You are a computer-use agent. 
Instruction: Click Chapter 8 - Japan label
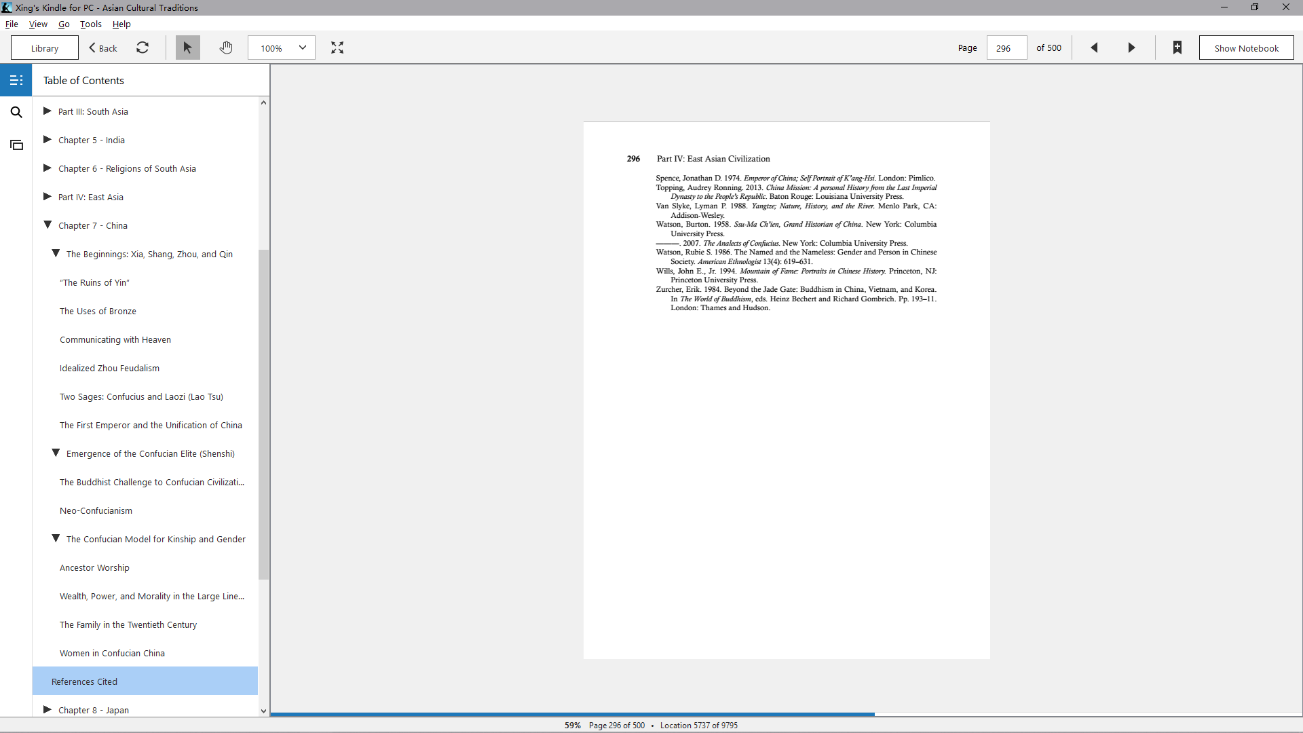94,710
